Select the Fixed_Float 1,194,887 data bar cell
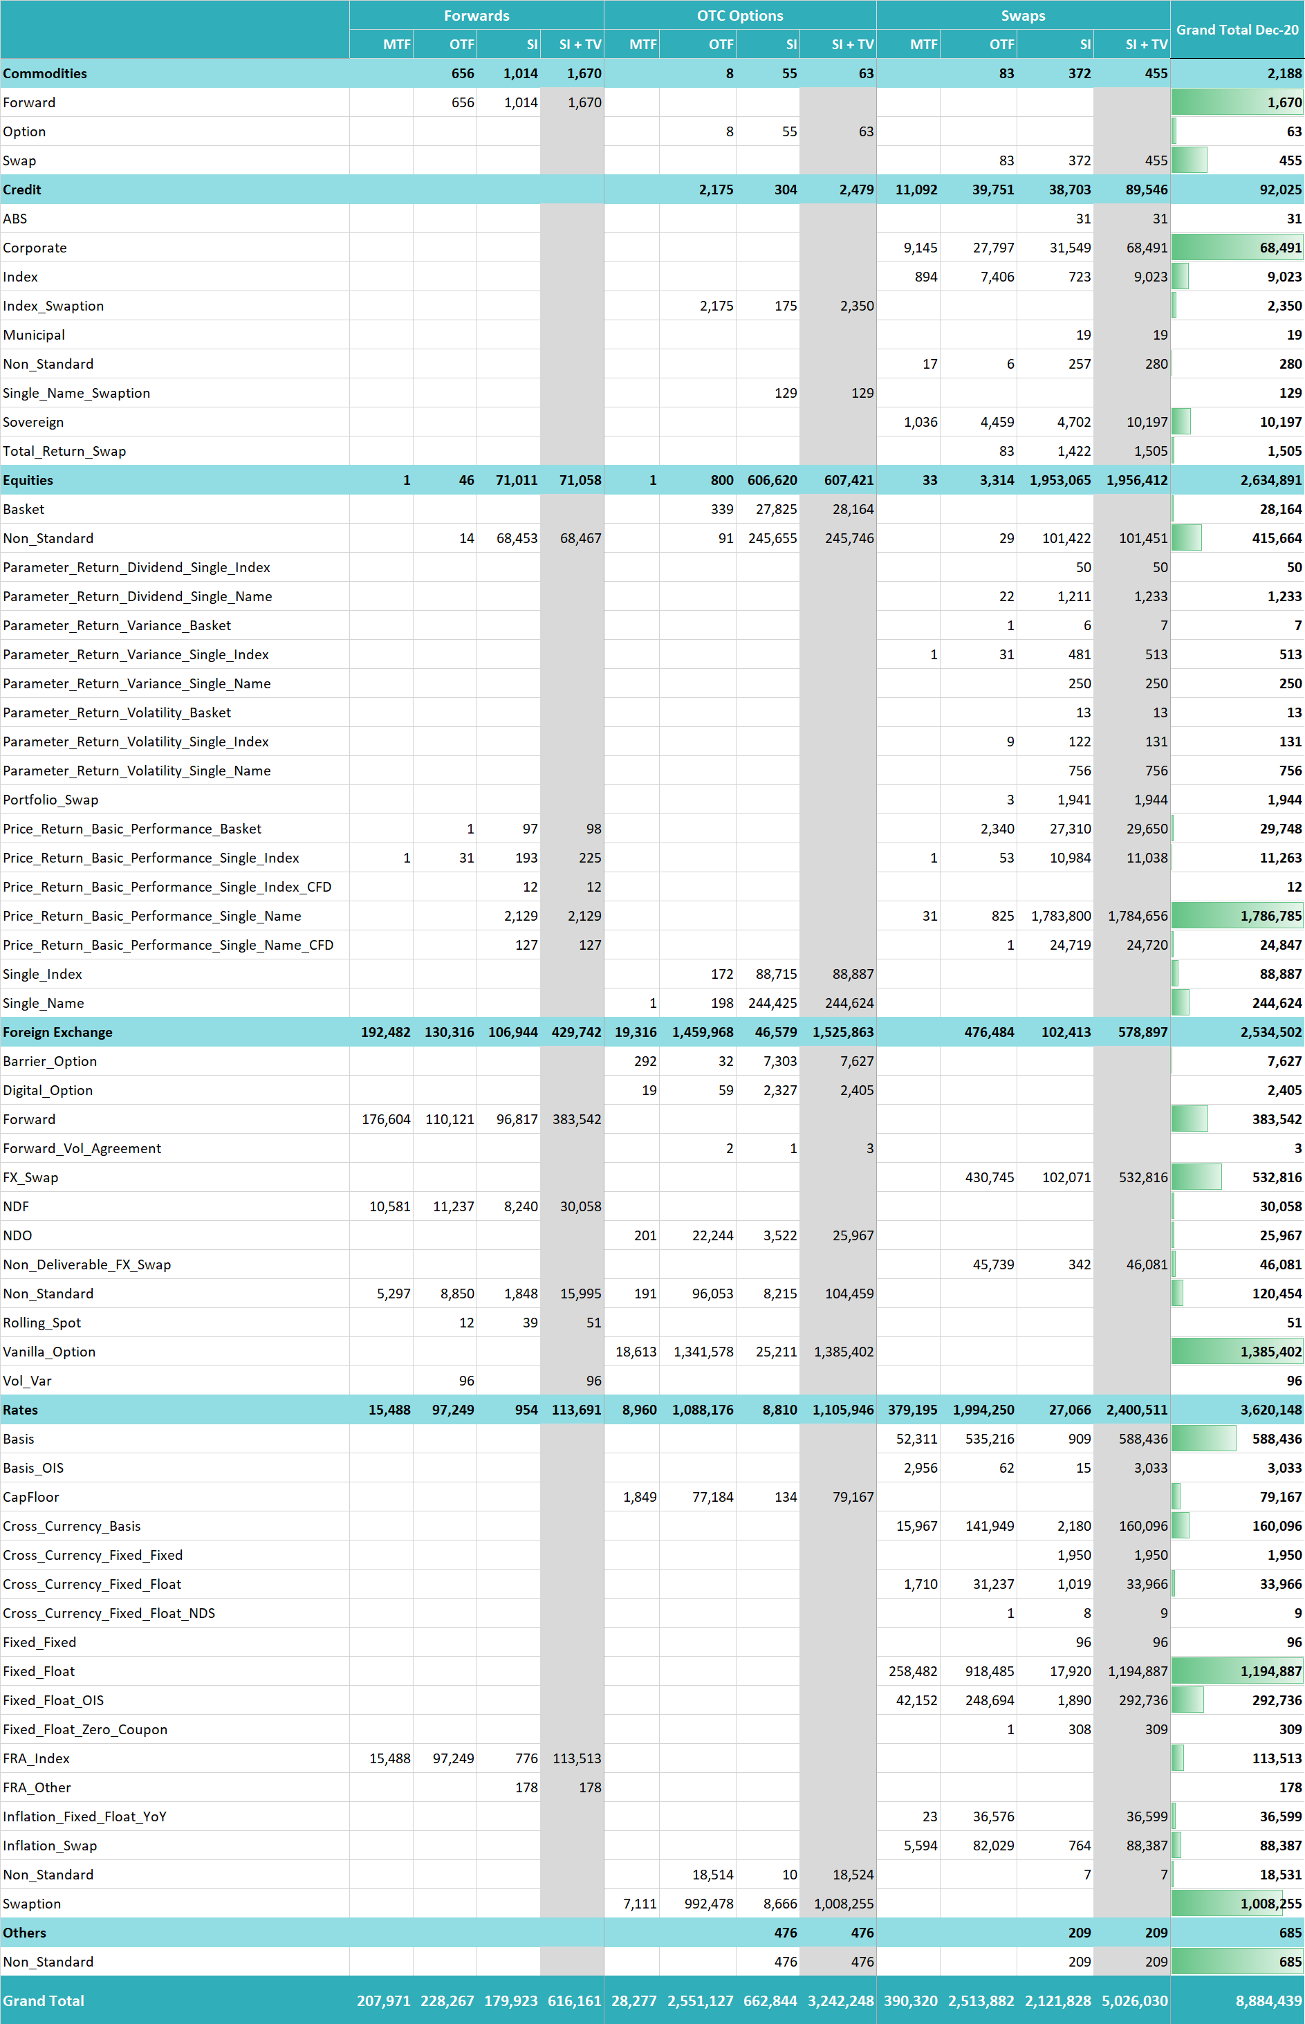This screenshot has height=2024, width=1305. click(1237, 1671)
